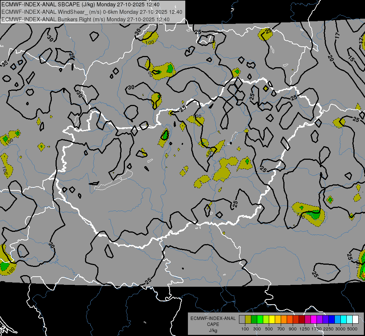Select the olive-yellow legend swatch after 100
This screenshot has height=336, width=365.
[x=248, y=319]
